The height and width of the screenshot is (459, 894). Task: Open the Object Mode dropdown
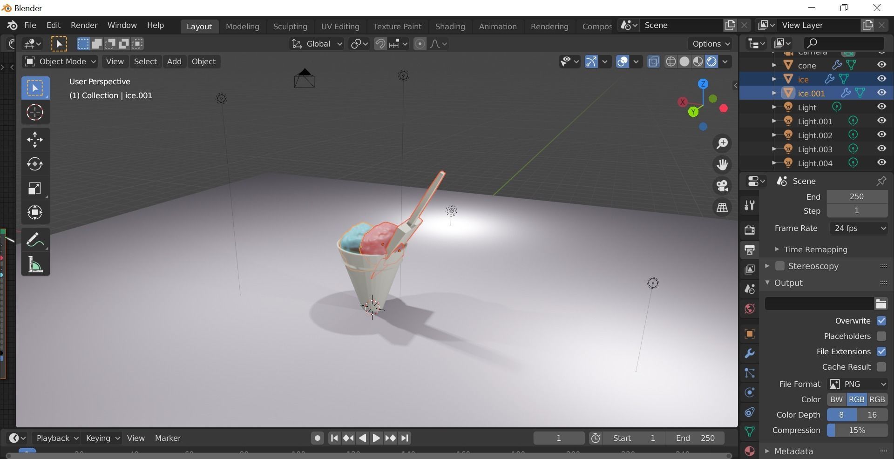[x=60, y=62]
